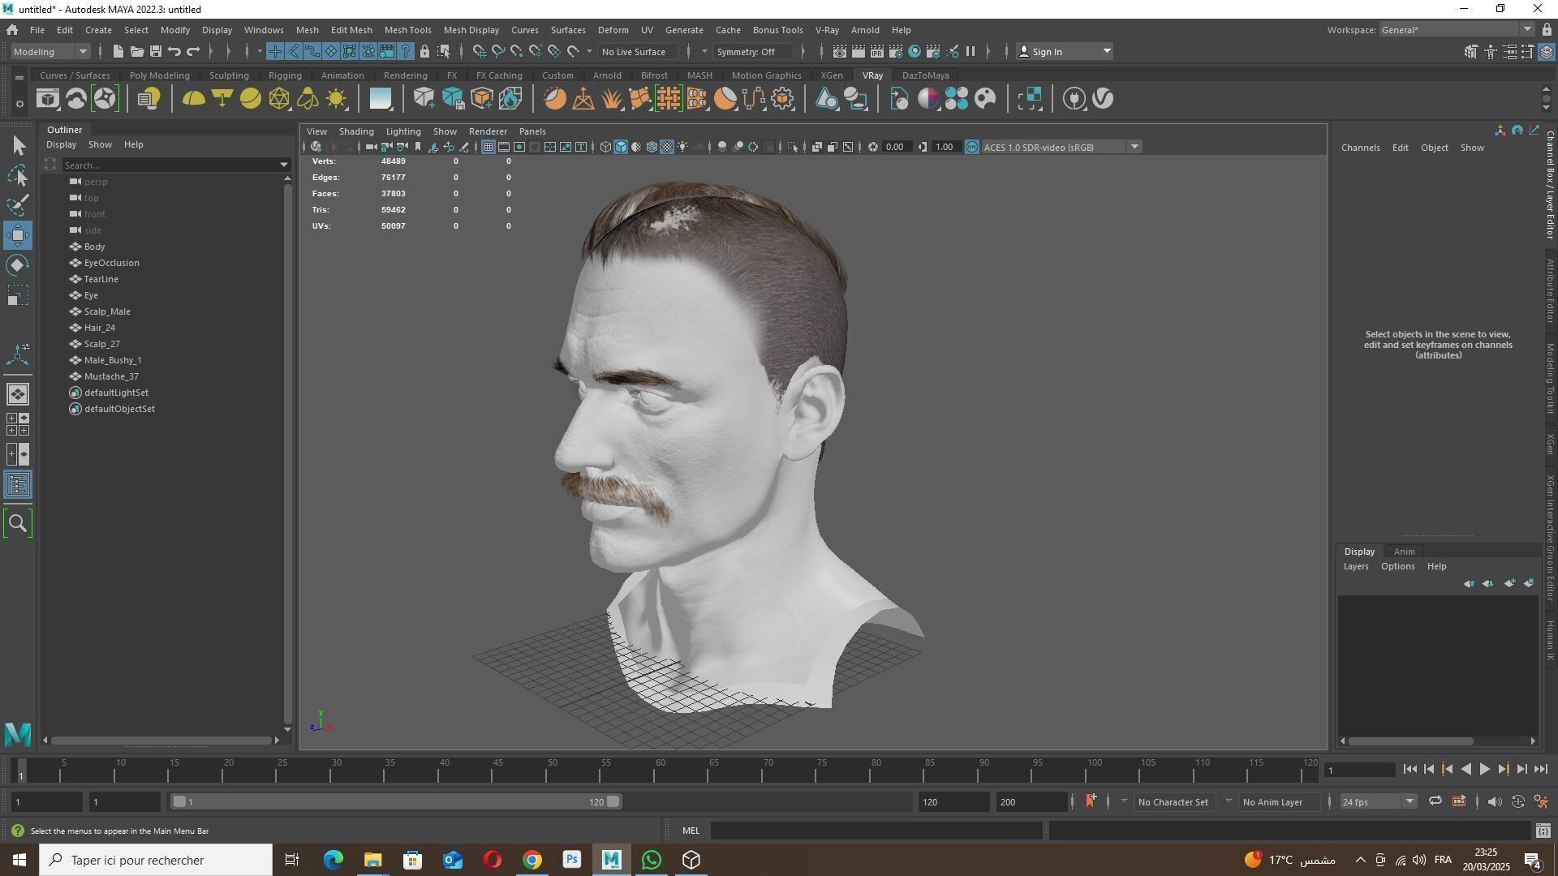Viewport: 1558px width, 876px height.
Task: Toggle snap to points icon
Action: (x=517, y=51)
